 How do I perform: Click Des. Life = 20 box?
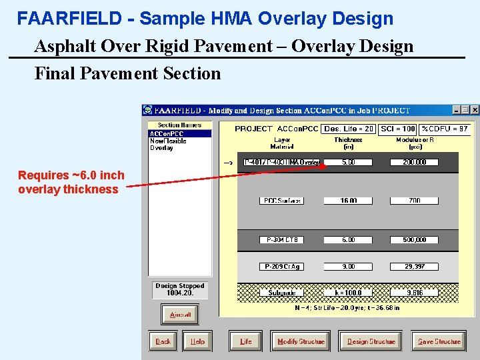pyautogui.click(x=349, y=129)
